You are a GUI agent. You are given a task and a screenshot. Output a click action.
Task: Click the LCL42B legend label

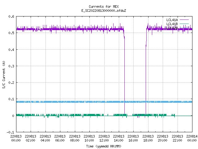172,28
